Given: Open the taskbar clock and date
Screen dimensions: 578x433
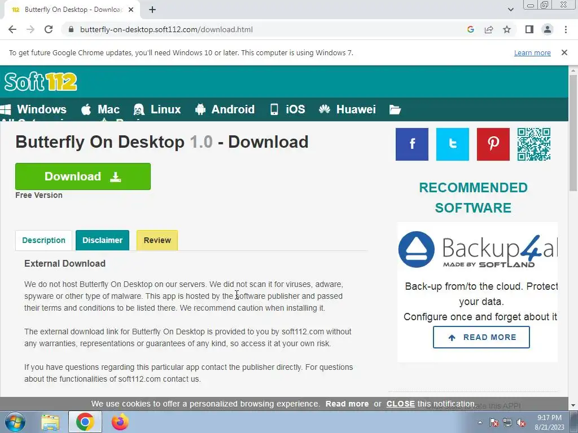Looking at the screenshot, I should [549, 422].
